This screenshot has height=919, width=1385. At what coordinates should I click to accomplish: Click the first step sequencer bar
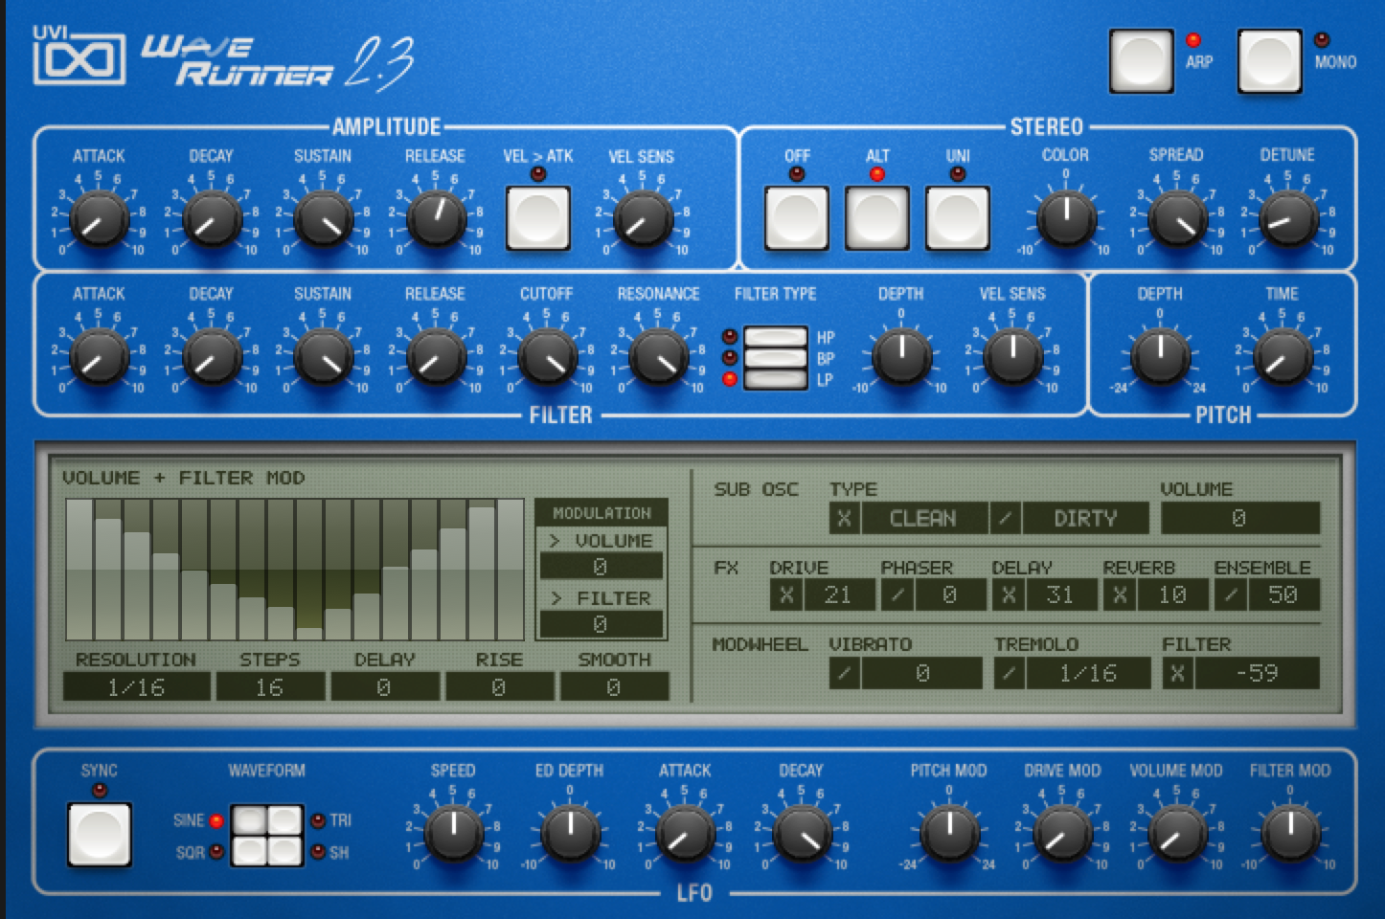tap(79, 570)
